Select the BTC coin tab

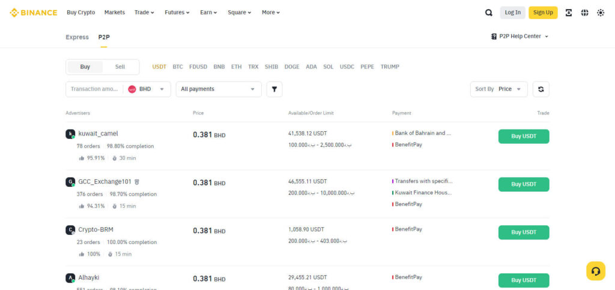[178, 67]
